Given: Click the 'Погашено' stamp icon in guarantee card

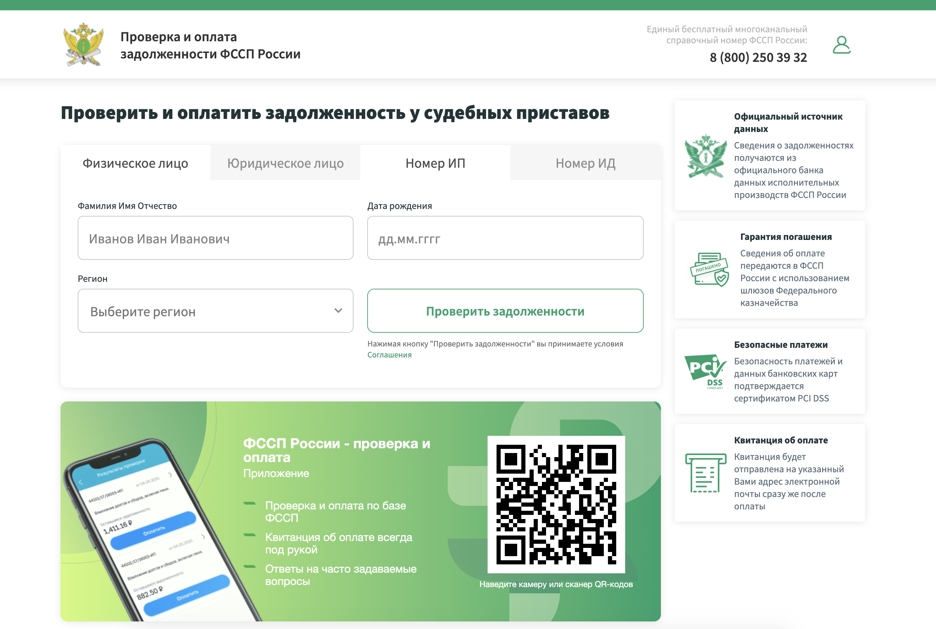Looking at the screenshot, I should (x=709, y=269).
